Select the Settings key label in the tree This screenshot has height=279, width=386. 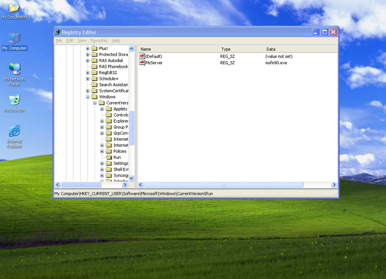(x=121, y=163)
